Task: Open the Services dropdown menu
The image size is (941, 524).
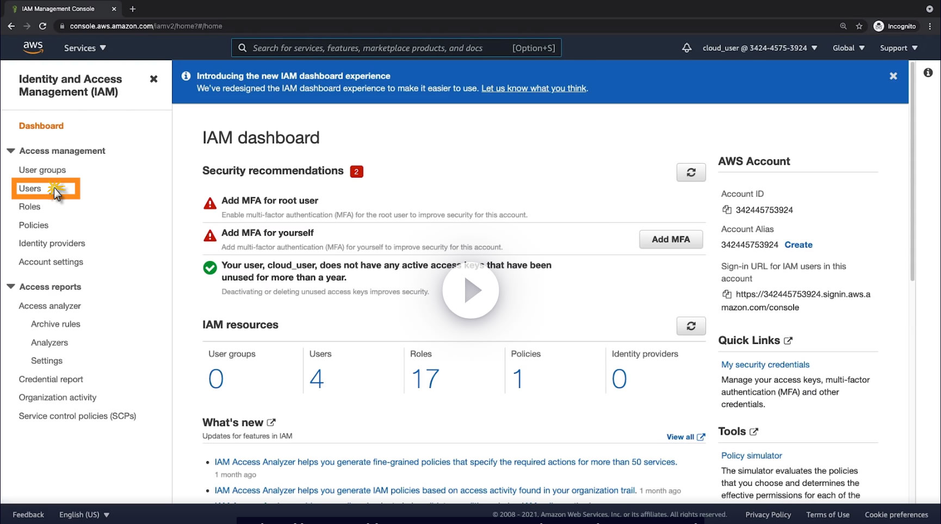Action: click(x=85, y=48)
